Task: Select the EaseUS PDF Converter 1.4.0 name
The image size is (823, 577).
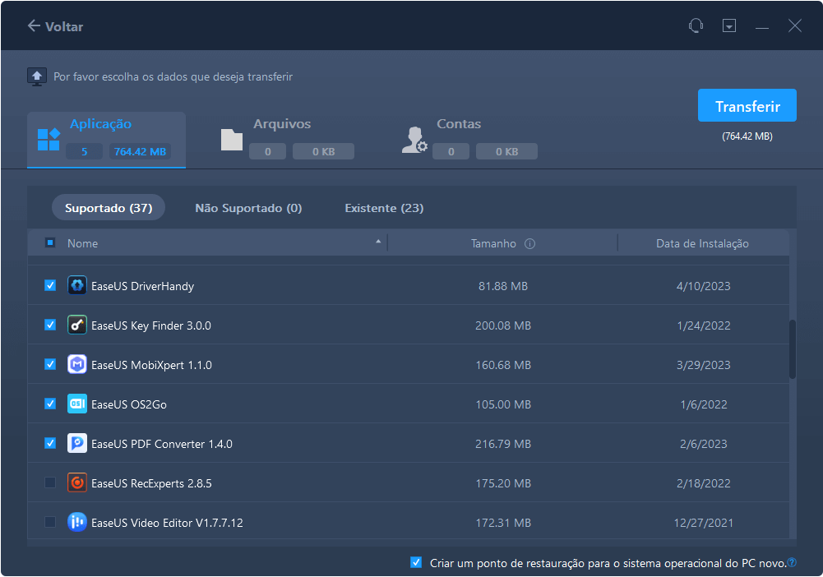Action: click(162, 444)
